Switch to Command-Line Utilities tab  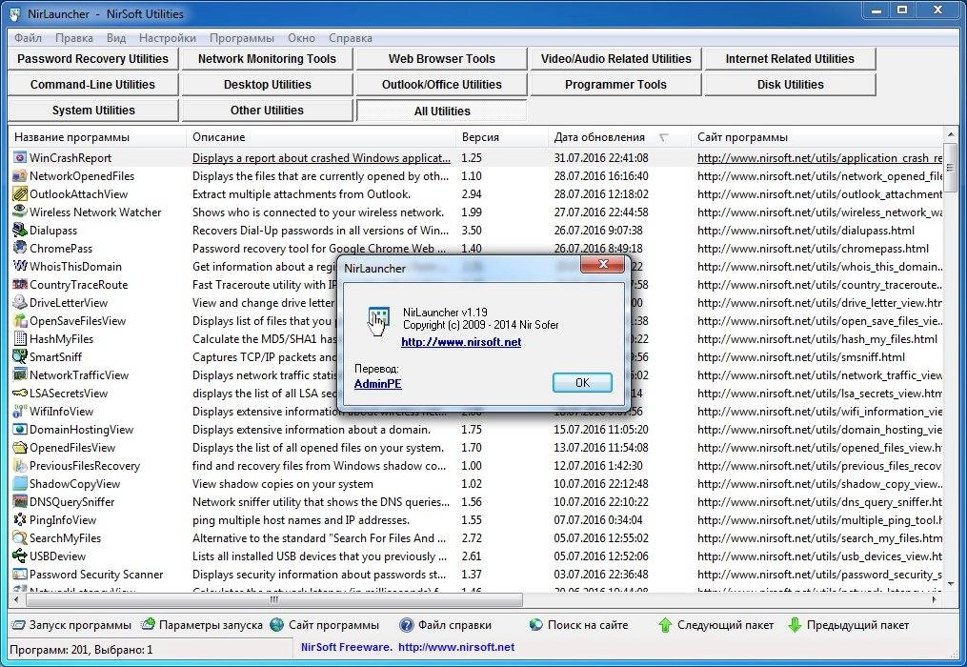92,85
